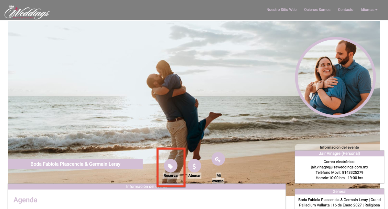Screen dimensions: 388x209
Task: Click the Agenda section heading
Action: click(x=25, y=200)
